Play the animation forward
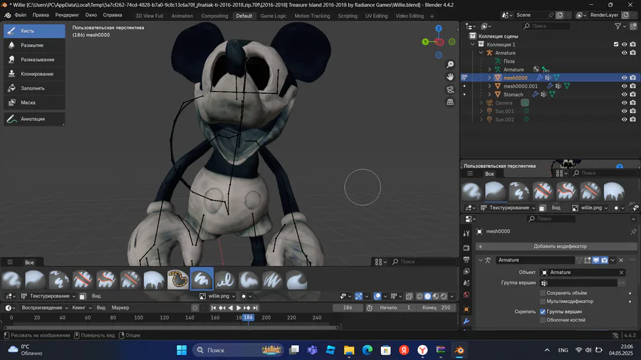The width and height of the screenshot is (641, 360). coord(239,308)
